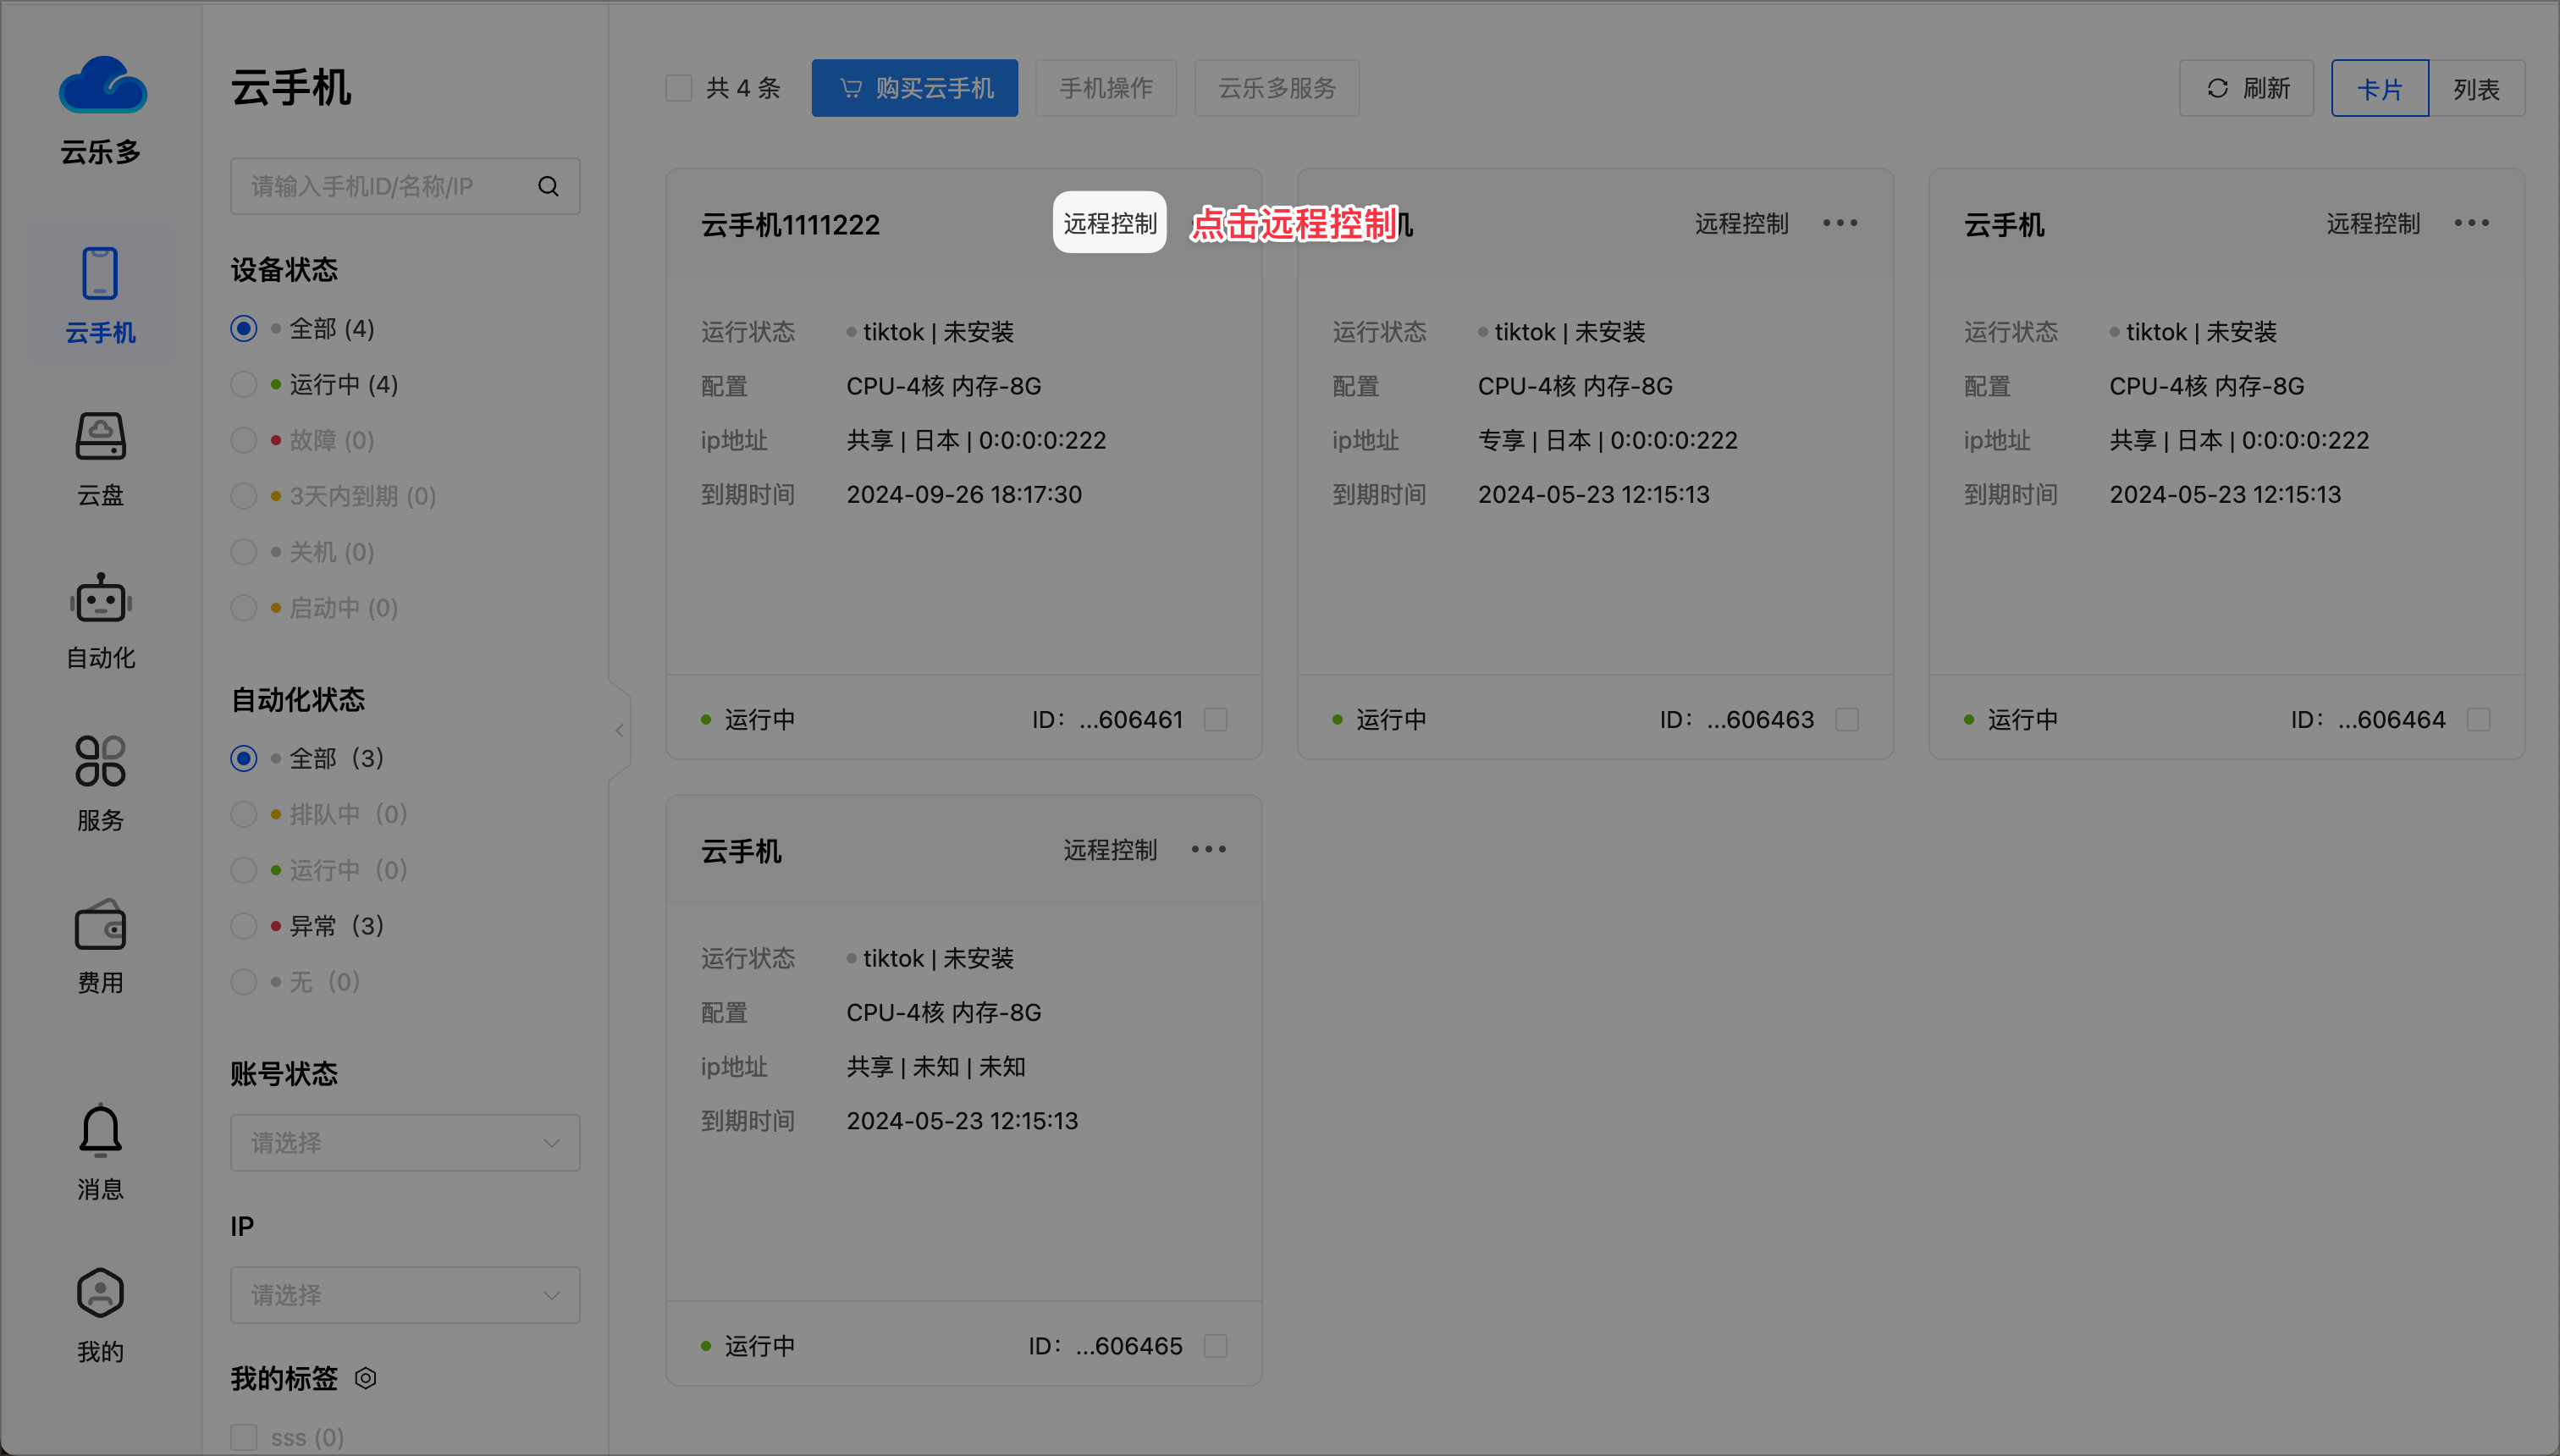2560x1456 pixels.
Task: Toggle the select-all checkbox beside 共 4 条
Action: (679, 88)
